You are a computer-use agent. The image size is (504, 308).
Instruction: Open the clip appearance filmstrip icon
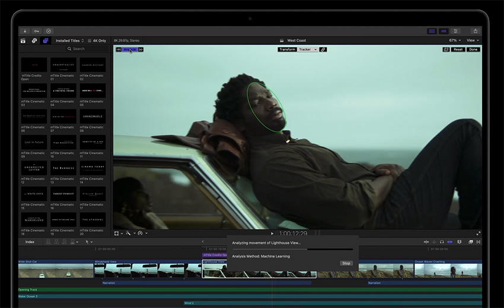coord(460,242)
